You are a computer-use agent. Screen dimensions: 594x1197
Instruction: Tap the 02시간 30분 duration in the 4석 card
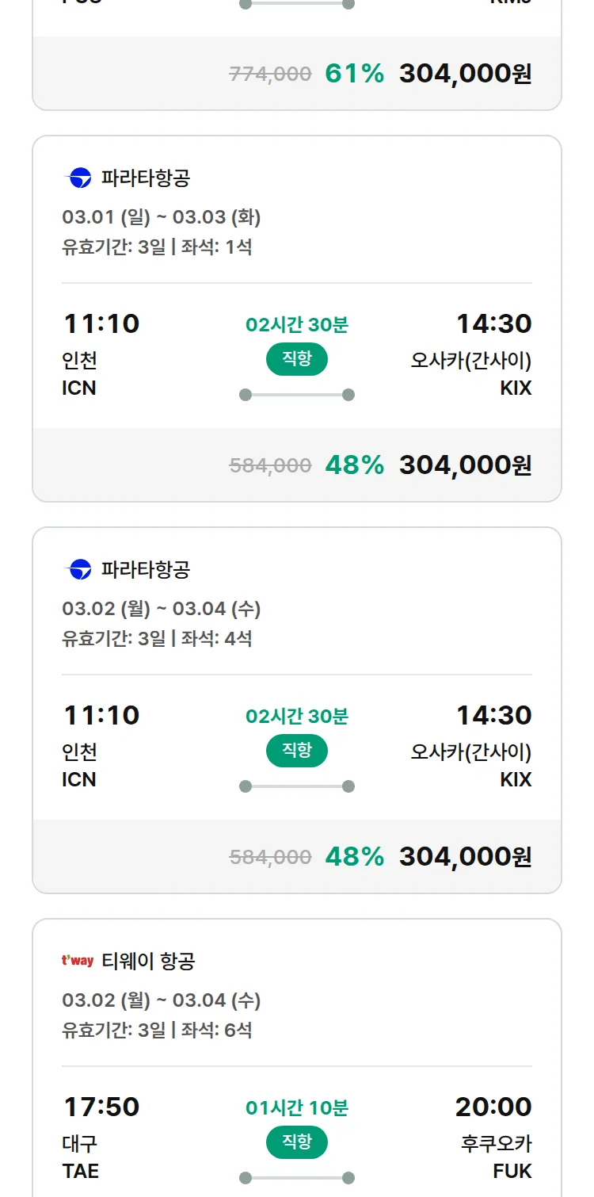pyautogui.click(x=296, y=717)
